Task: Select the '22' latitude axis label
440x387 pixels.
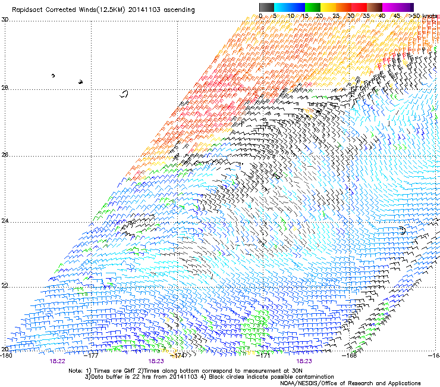Action: click(5, 286)
